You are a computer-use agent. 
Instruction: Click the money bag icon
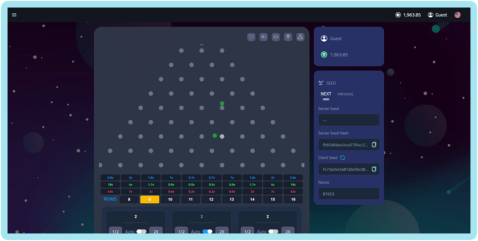point(300,37)
